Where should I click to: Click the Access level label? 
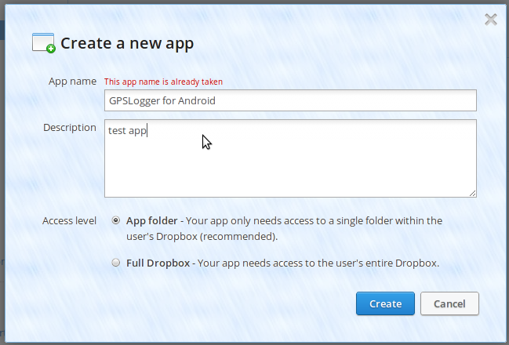tap(69, 220)
